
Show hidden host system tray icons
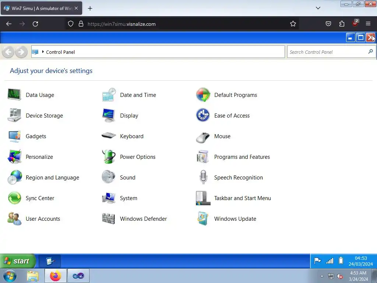322,276
